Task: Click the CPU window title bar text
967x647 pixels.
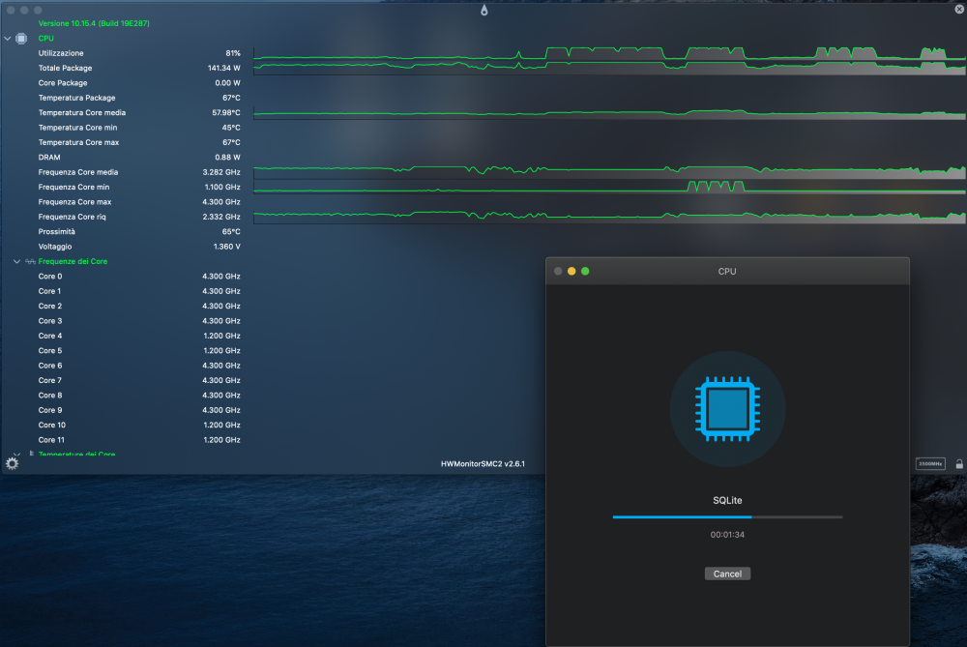Action: 727,272
